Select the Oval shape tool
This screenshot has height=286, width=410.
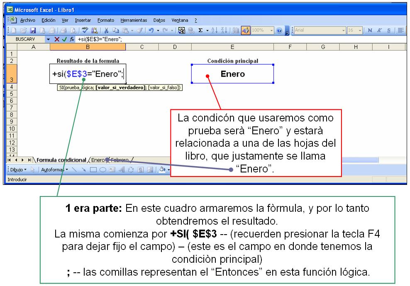pyautogui.click(x=103, y=170)
